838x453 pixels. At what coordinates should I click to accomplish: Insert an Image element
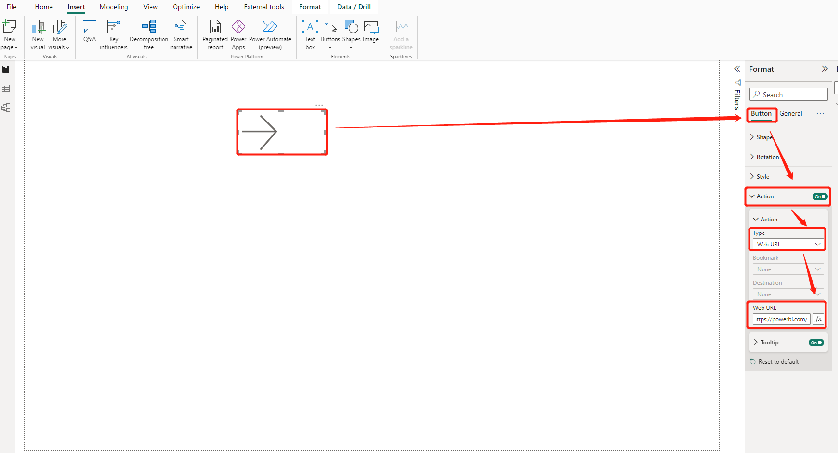click(371, 31)
